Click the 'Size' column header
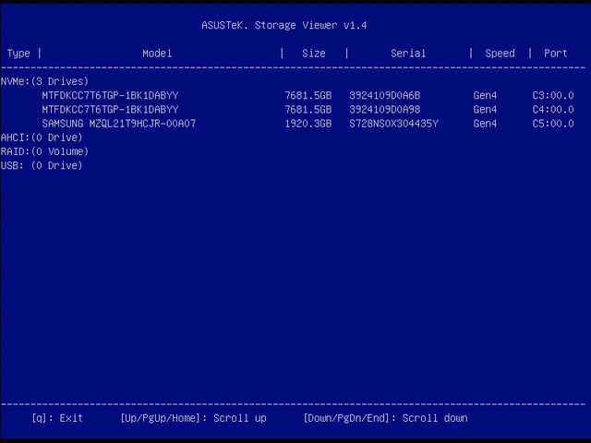This screenshot has height=443, width=591. coord(314,54)
